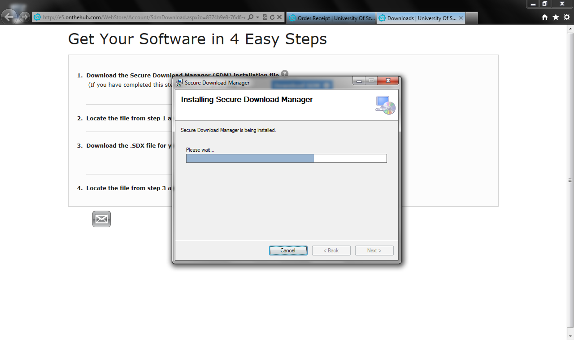Click the installation progress bar
Image resolution: width=574 pixels, height=340 pixels.
(287, 158)
